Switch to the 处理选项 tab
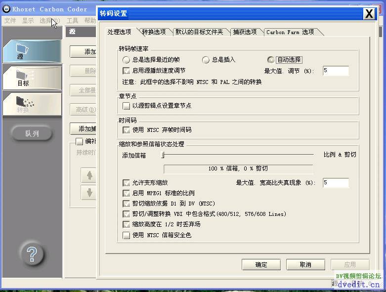The image size is (386, 292). 120,32
